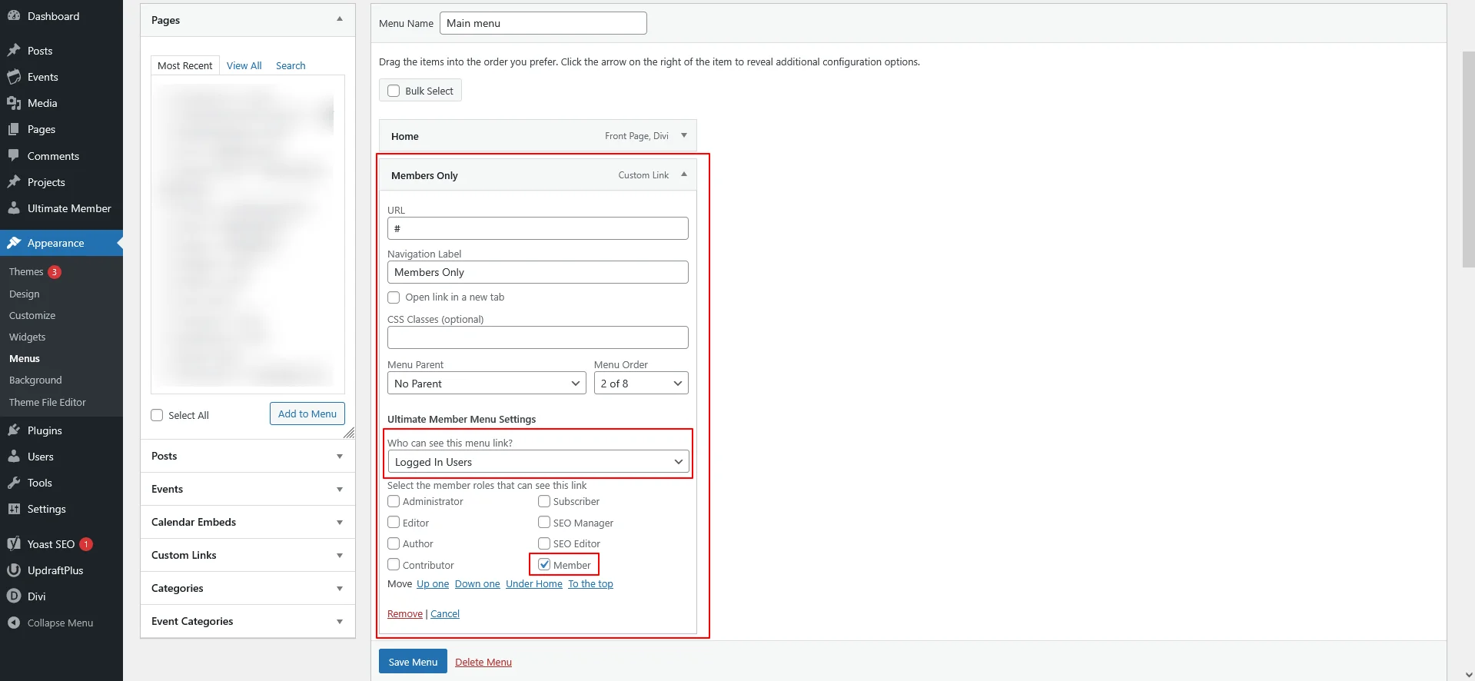1475x681 pixels.
Task: Click the Ultimate Member person icon
Action: click(x=14, y=208)
